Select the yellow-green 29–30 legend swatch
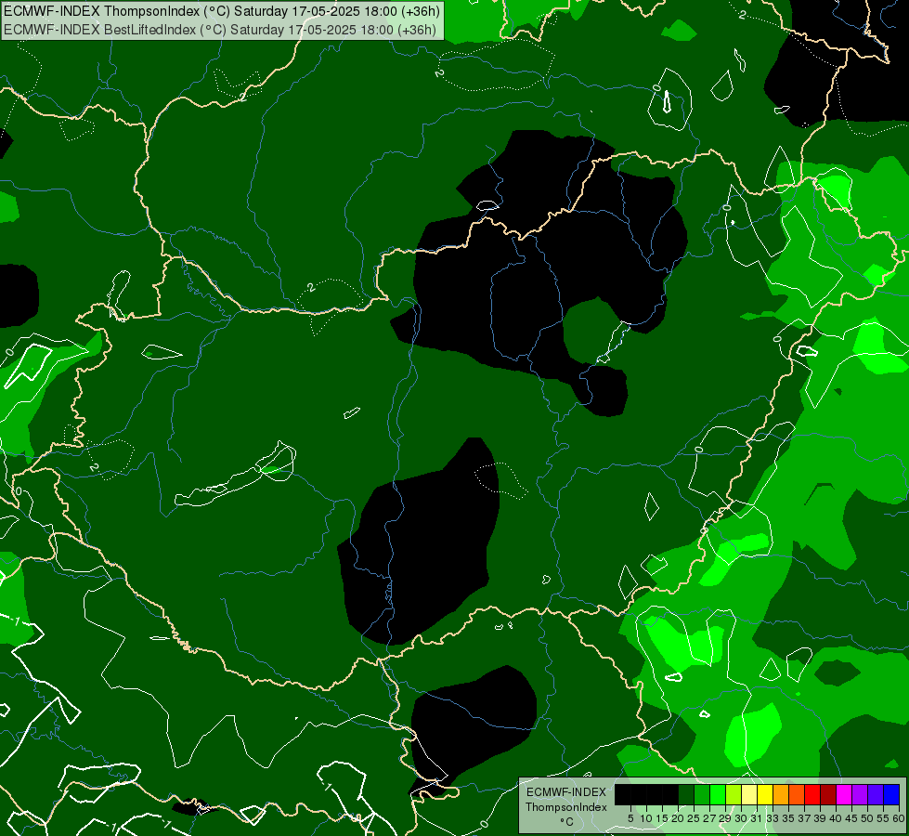This screenshot has height=836, width=909. pyautogui.click(x=734, y=794)
